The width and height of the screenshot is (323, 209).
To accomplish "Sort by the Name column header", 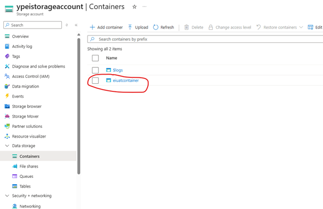I will coord(112,58).
